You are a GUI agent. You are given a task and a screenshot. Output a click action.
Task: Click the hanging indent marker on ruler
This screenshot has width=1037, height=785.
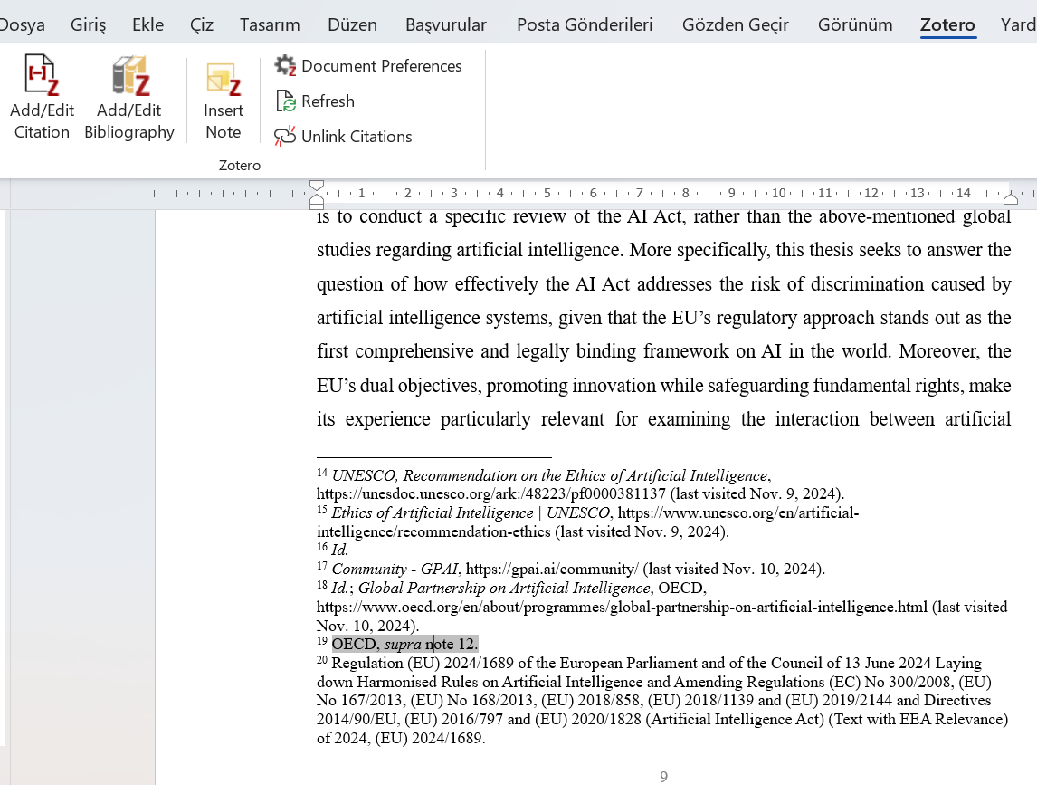317,198
